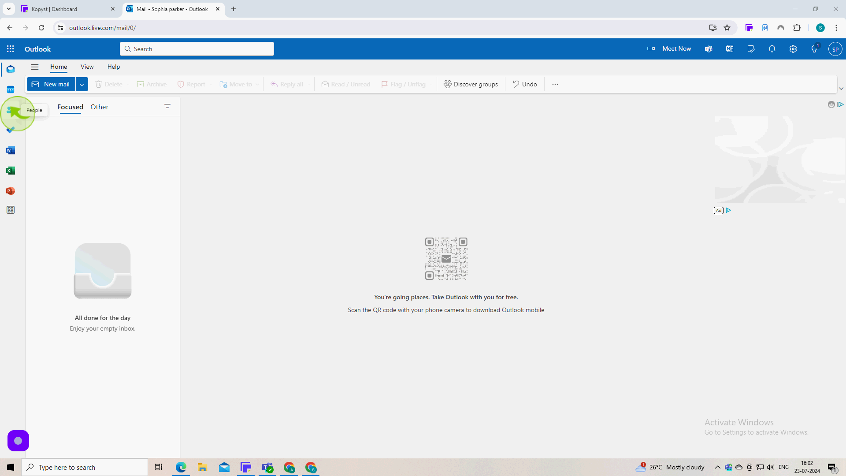This screenshot has height=476, width=846.
Task: Select the Other inbox tab
Action: 100,107
